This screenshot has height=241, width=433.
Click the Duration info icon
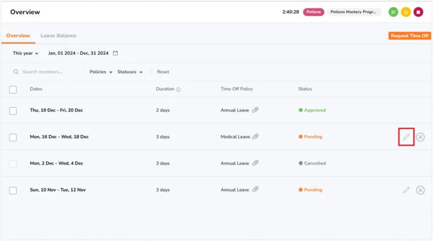178,90
